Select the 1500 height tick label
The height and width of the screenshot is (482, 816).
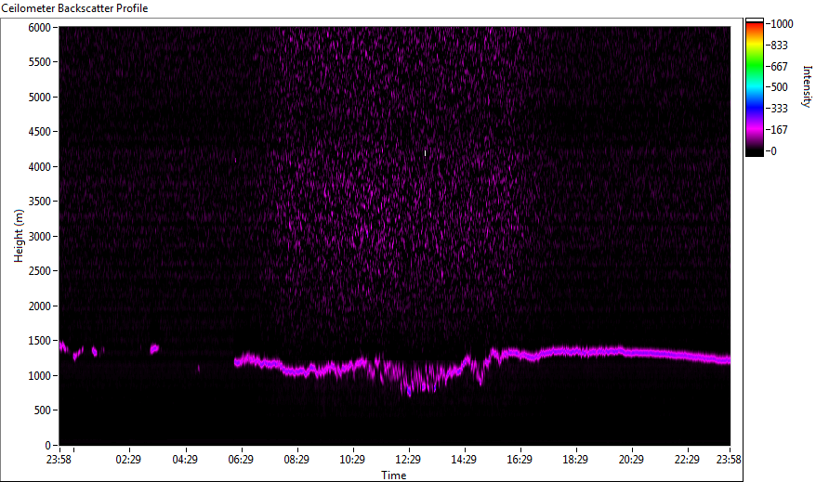40,341
